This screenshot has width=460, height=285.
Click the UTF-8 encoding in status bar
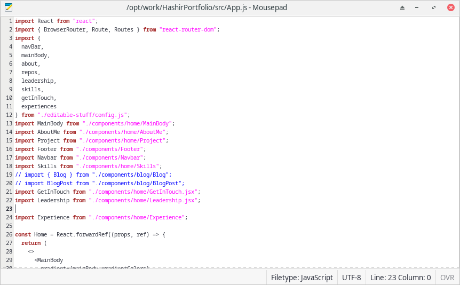click(x=352, y=278)
